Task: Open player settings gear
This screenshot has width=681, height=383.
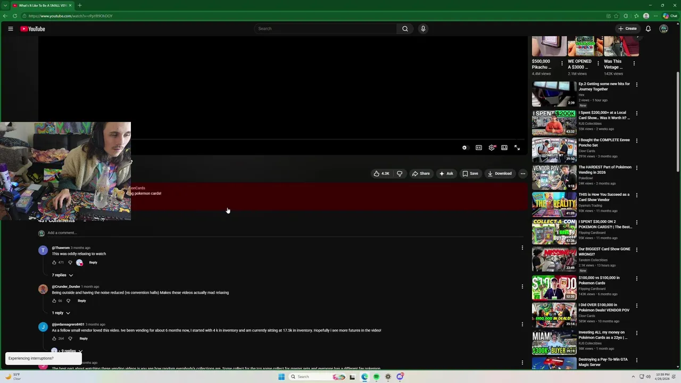Action: pyautogui.click(x=492, y=148)
